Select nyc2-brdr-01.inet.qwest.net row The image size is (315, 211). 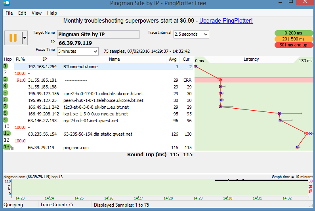coord(98,121)
